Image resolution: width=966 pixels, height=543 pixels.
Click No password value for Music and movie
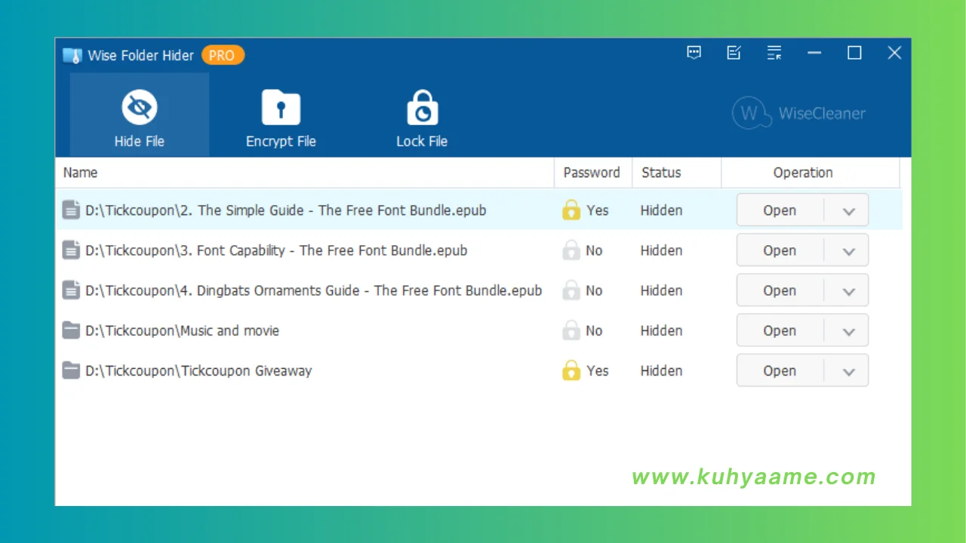tap(594, 330)
